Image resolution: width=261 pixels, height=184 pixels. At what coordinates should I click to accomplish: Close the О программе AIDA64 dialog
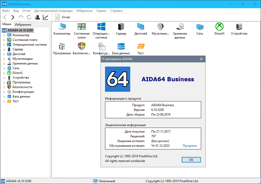click(201, 59)
